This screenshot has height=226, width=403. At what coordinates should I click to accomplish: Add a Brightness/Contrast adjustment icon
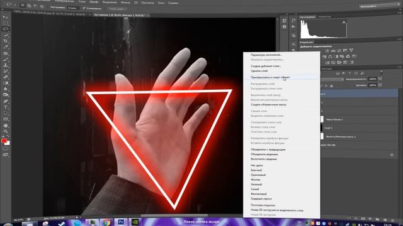tap(327, 51)
